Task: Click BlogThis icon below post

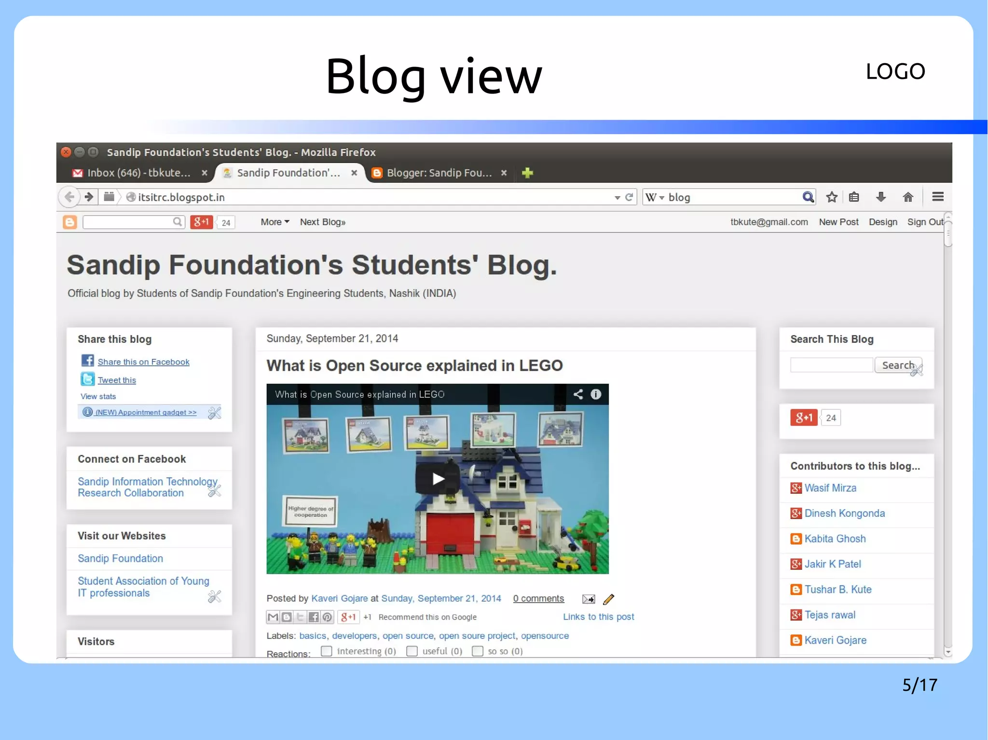Action: [x=287, y=617]
